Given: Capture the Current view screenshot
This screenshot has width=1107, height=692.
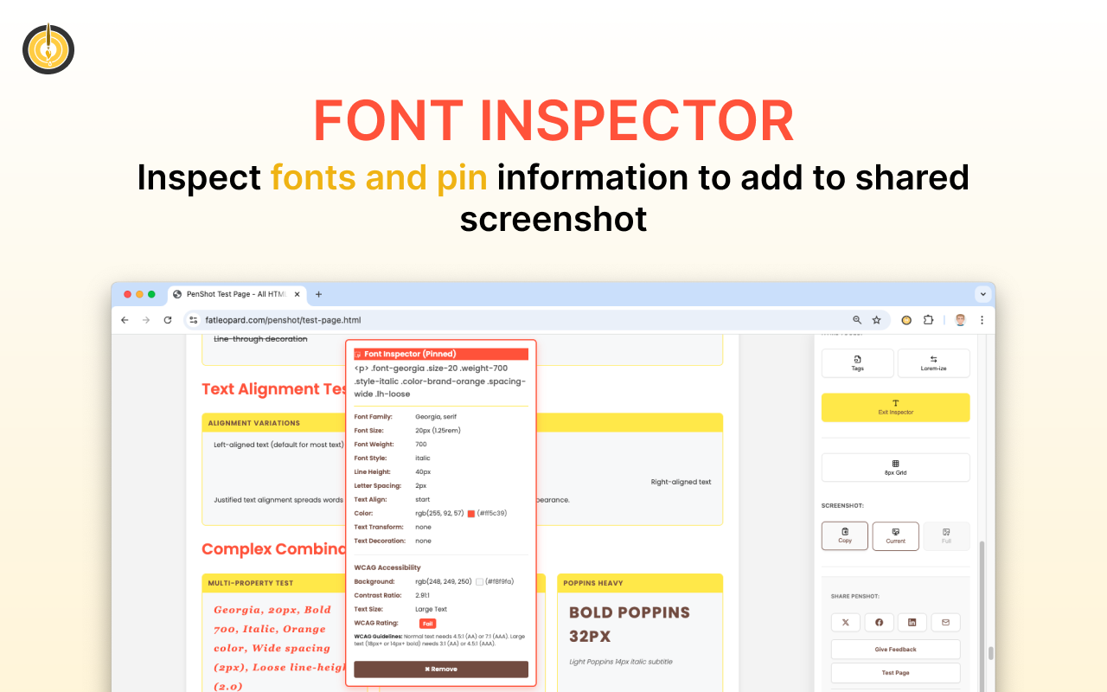Looking at the screenshot, I should click(x=895, y=535).
